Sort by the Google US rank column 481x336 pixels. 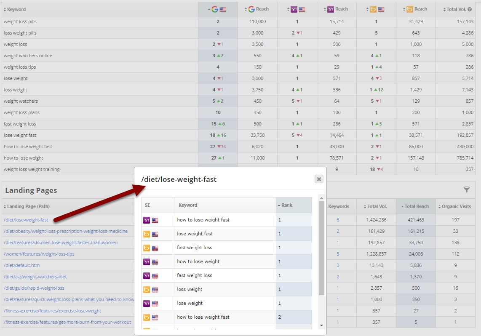click(x=218, y=9)
